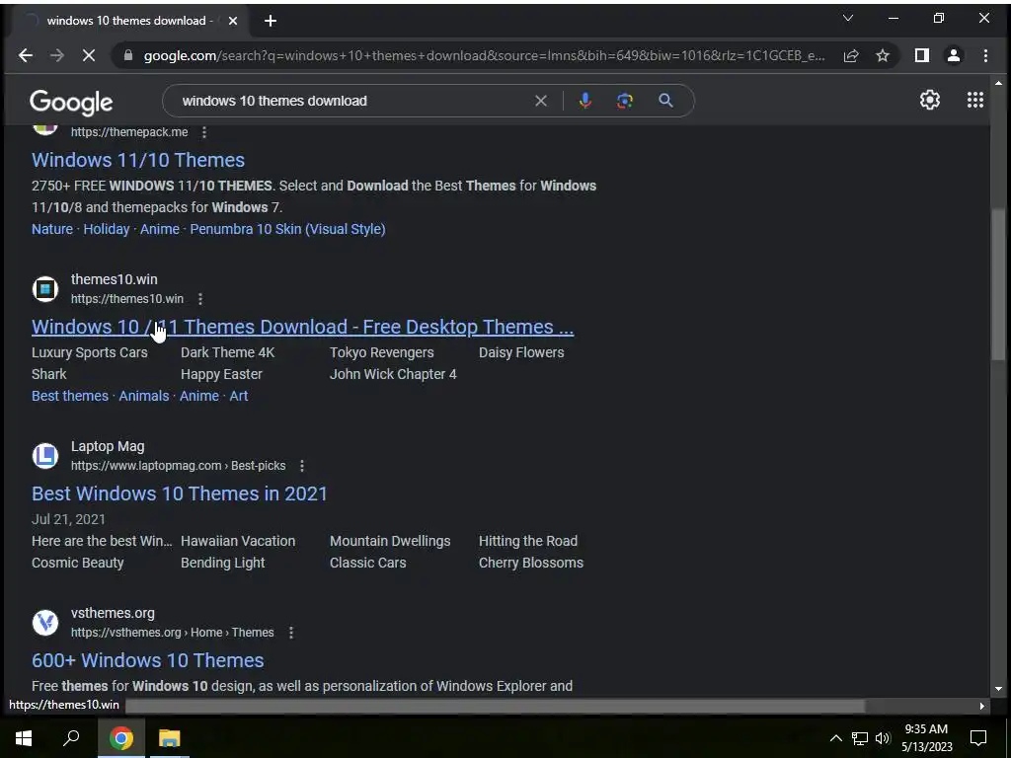Click the Laptop Mag site favicon
Image resolution: width=1011 pixels, height=758 pixels.
coord(45,456)
